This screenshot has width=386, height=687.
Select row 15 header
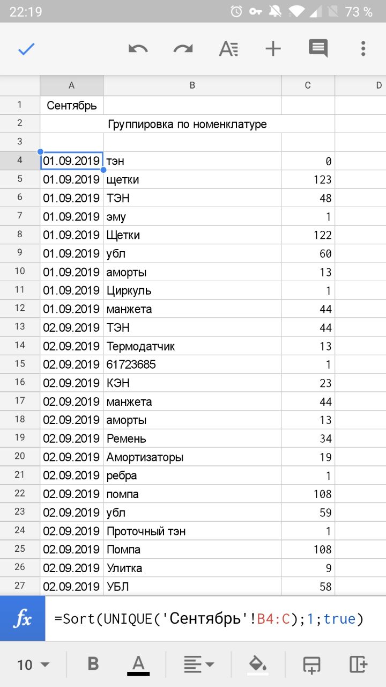(x=20, y=364)
